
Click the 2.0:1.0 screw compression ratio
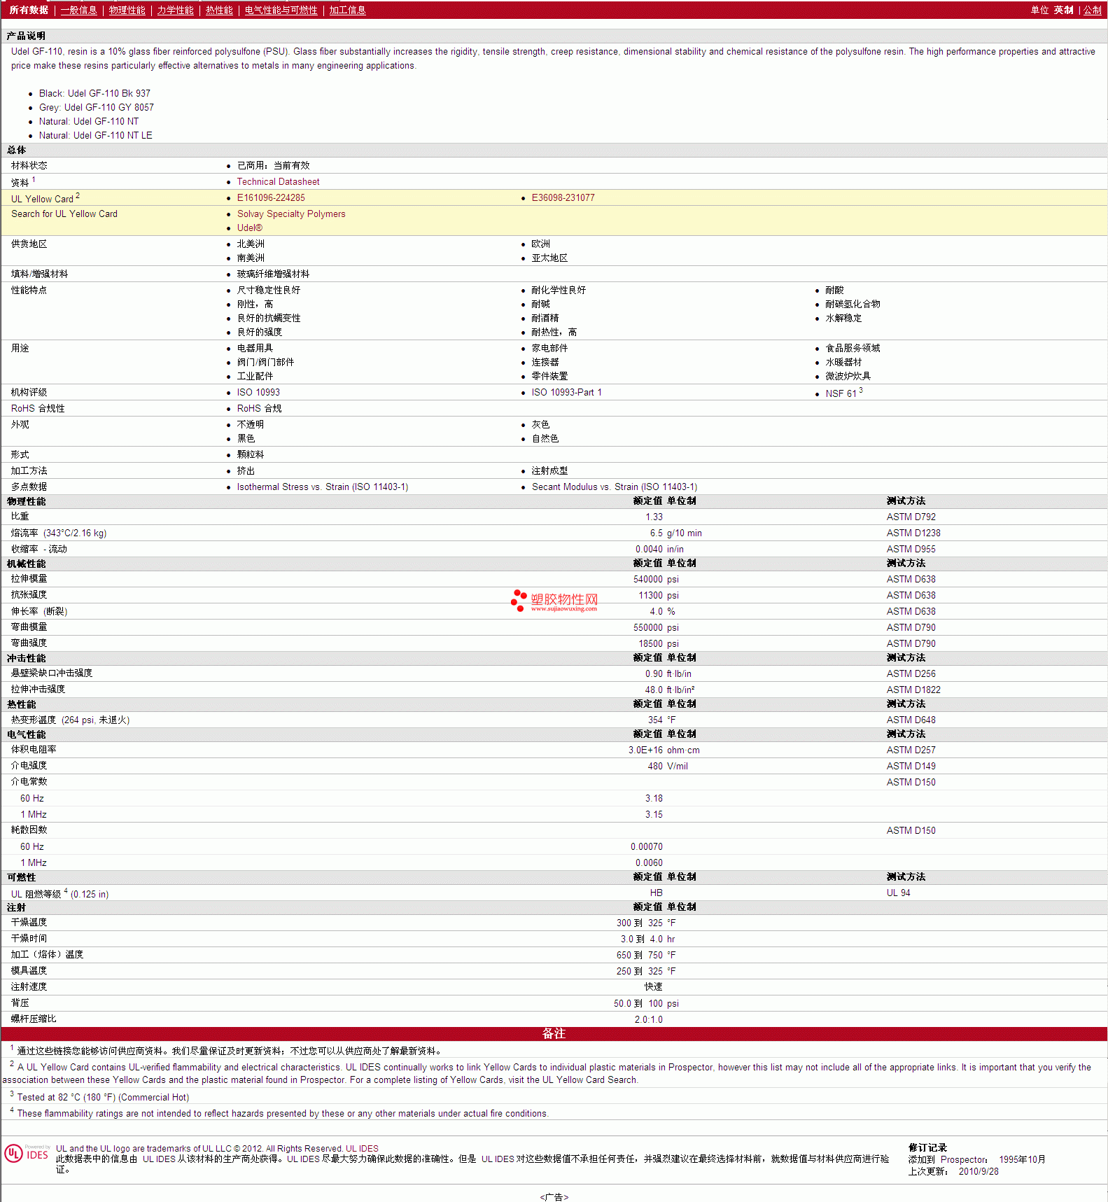[x=648, y=1019]
